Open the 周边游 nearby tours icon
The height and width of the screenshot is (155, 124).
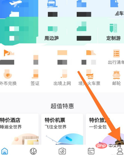pyautogui.click(x=52, y=33)
